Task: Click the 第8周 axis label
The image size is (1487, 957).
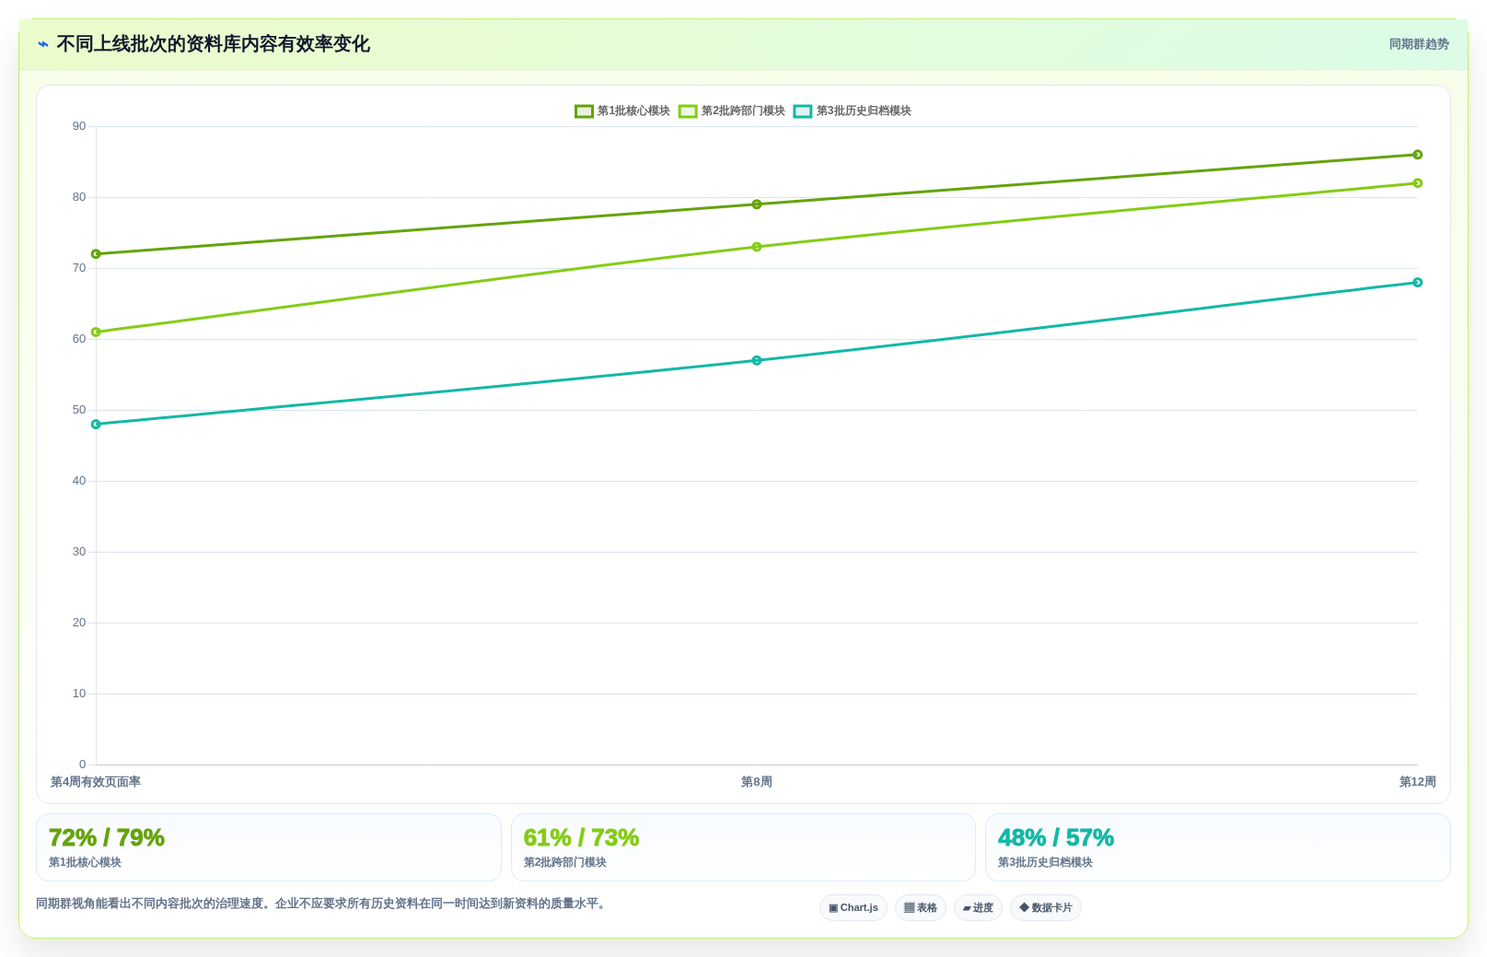Action: click(x=757, y=782)
